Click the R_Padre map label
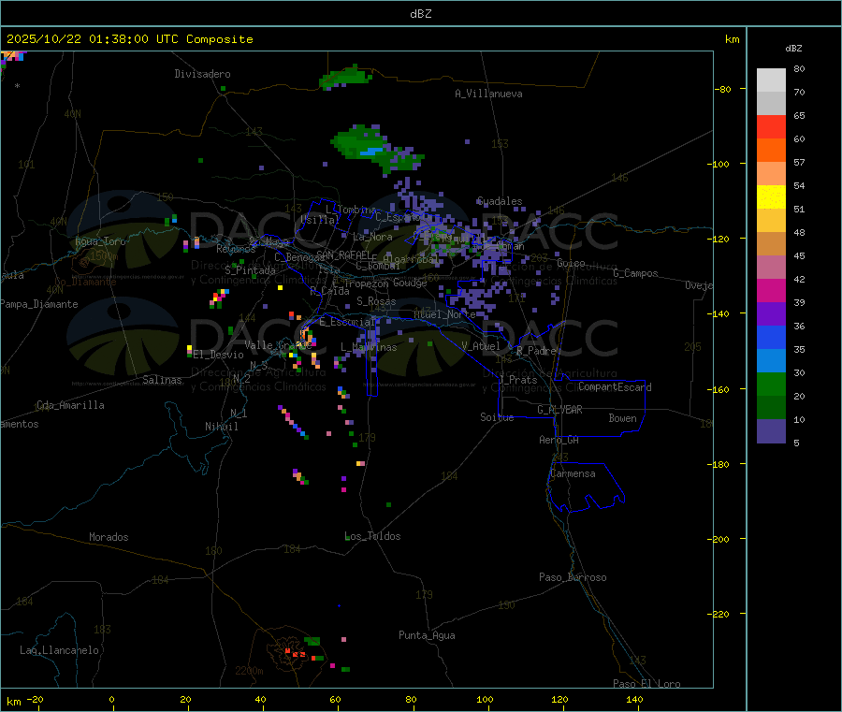The width and height of the screenshot is (842, 712). click(536, 351)
